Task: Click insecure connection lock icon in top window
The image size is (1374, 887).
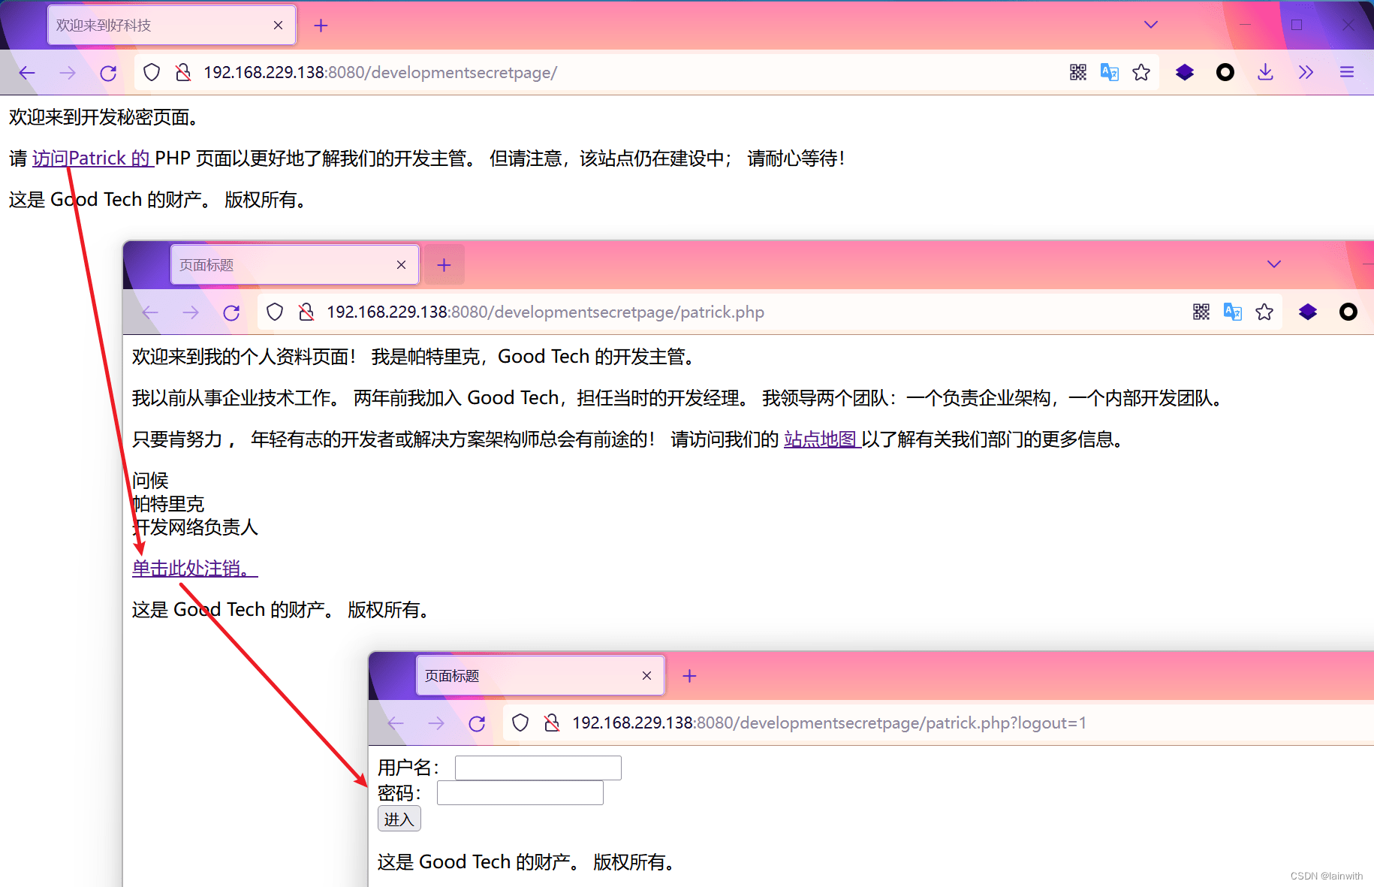Action: [182, 72]
